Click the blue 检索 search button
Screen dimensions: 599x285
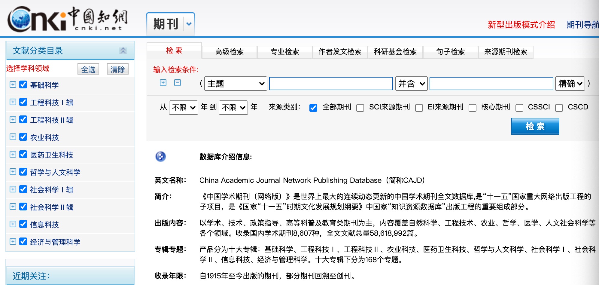coord(535,126)
